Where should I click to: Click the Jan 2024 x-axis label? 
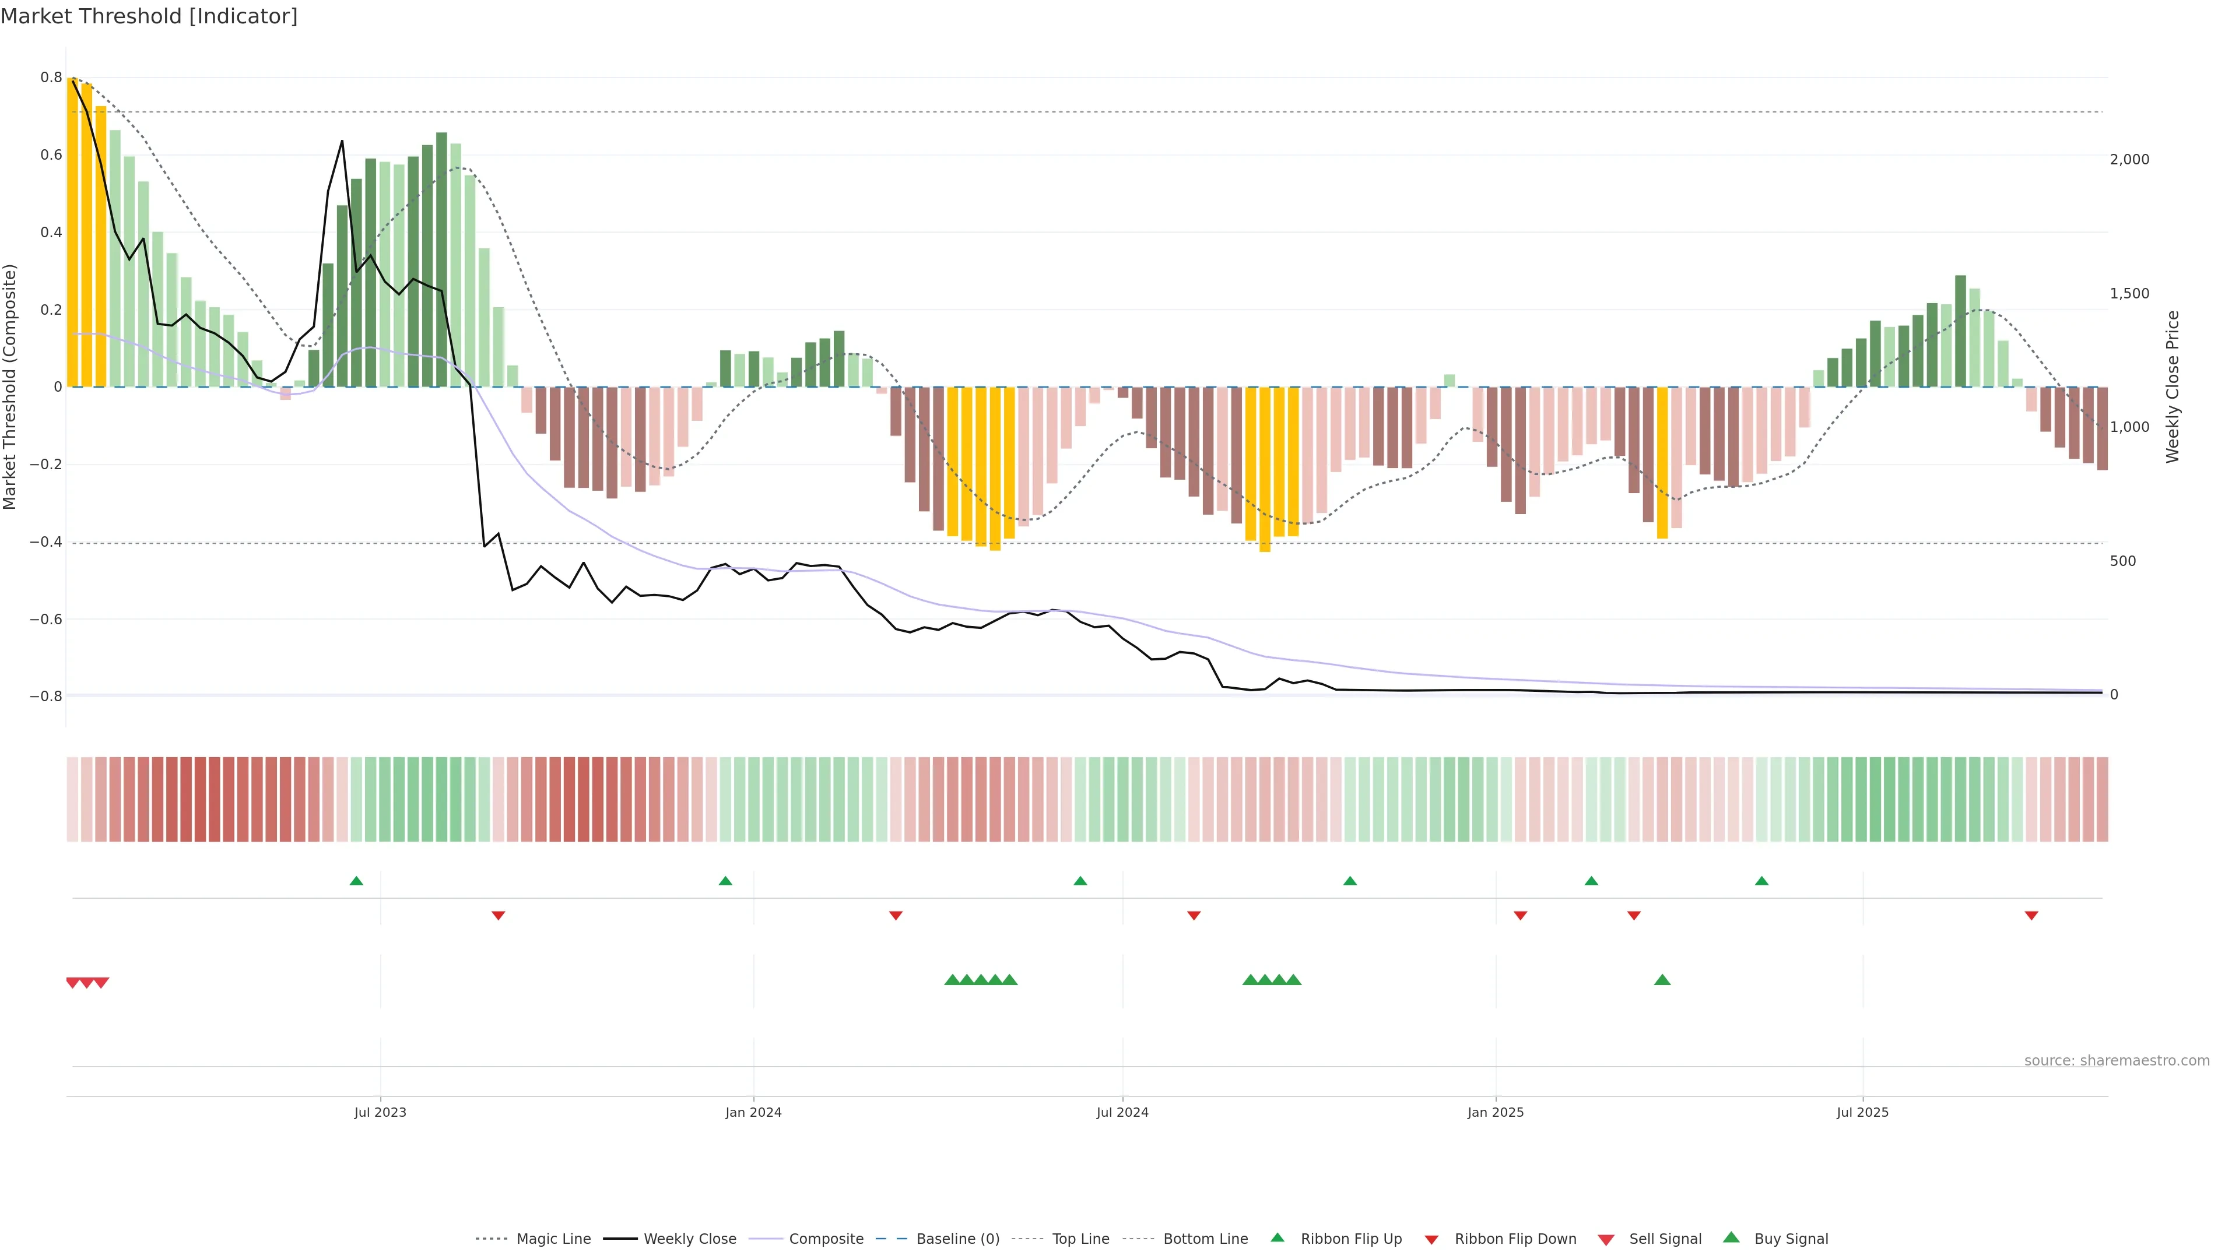tap(753, 1112)
